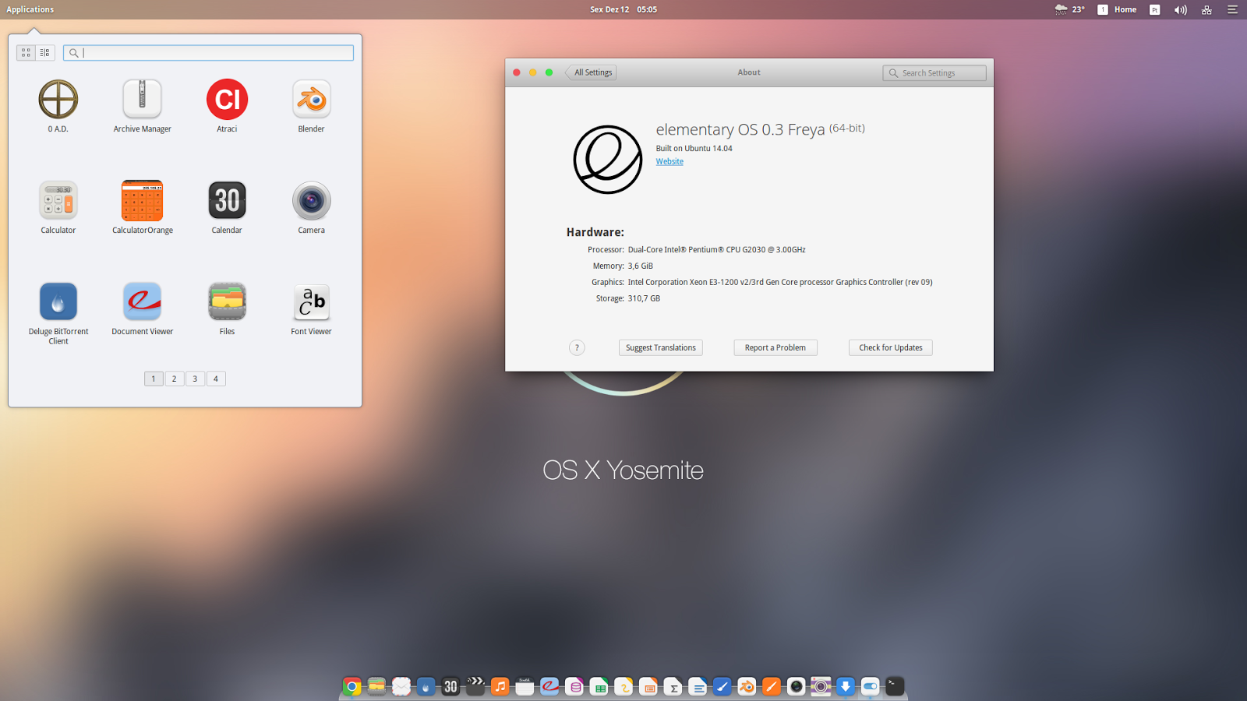
Task: Click the memory value '3,6 GiB'
Action: coord(641,266)
